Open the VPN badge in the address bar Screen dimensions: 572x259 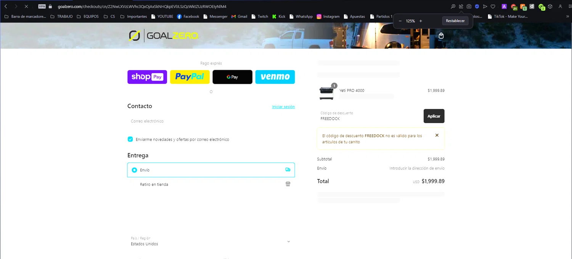coord(42,6)
